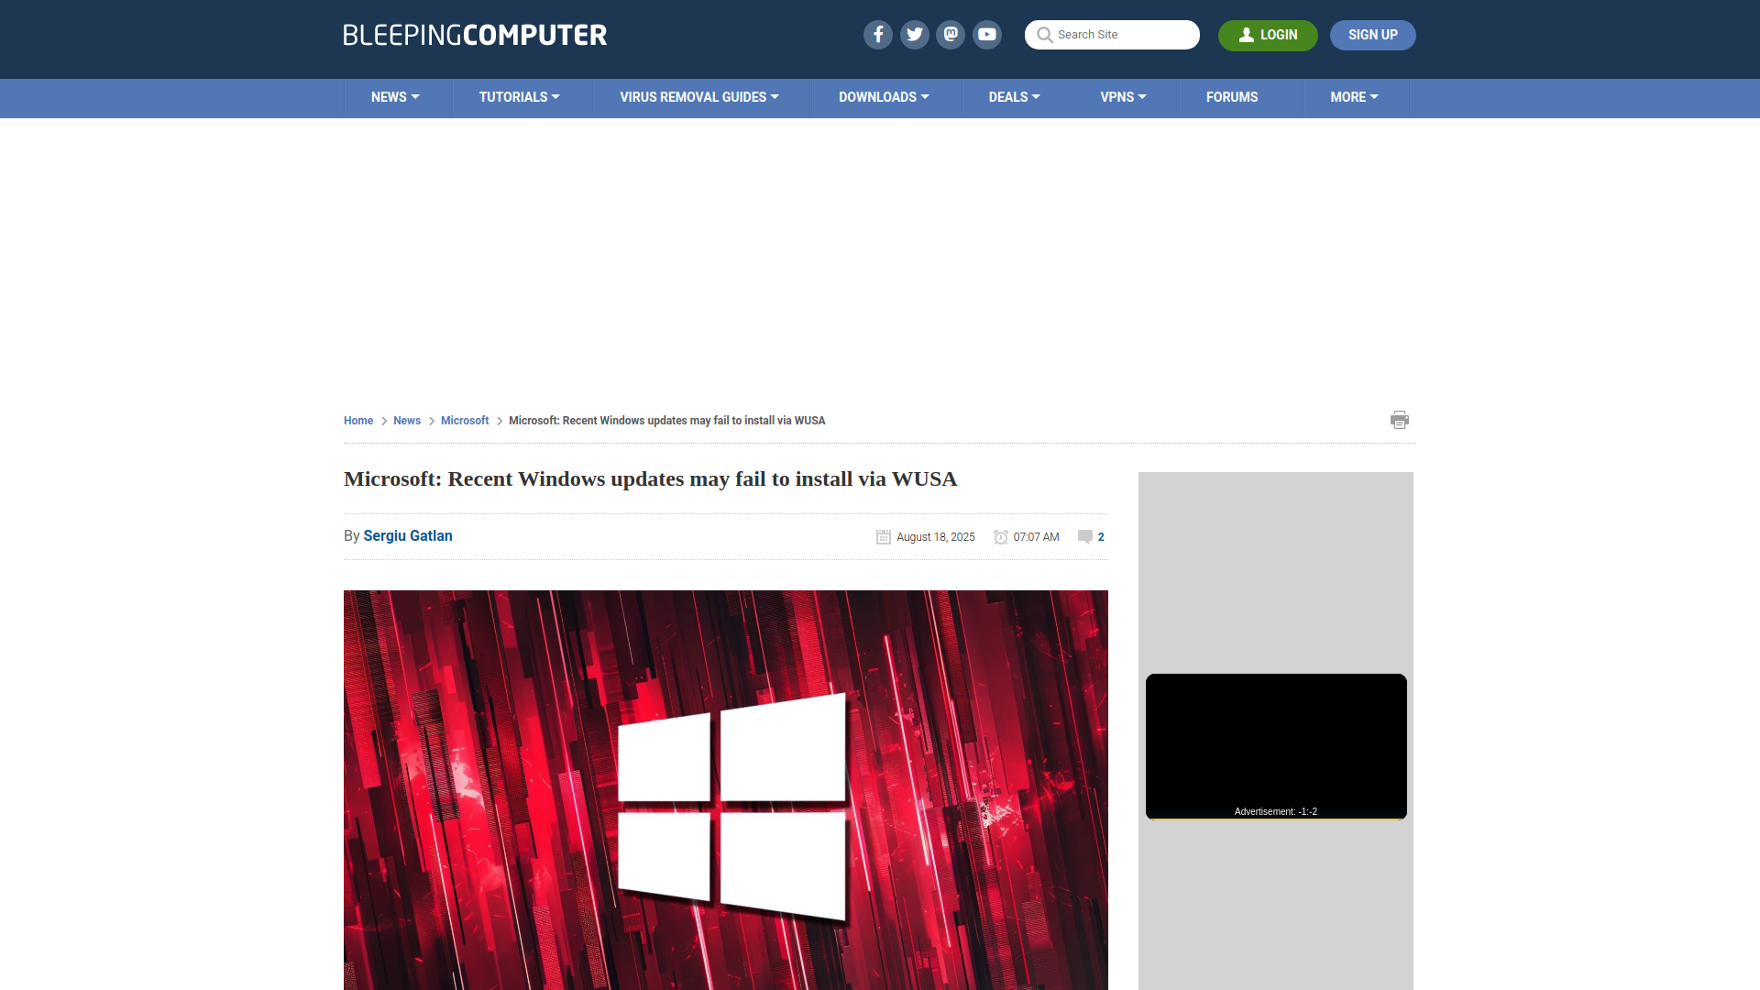Open the Forums menu item
The width and height of the screenshot is (1760, 990).
click(1232, 97)
